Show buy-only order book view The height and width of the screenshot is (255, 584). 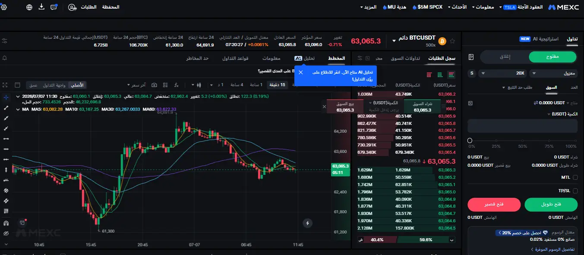coord(440,75)
